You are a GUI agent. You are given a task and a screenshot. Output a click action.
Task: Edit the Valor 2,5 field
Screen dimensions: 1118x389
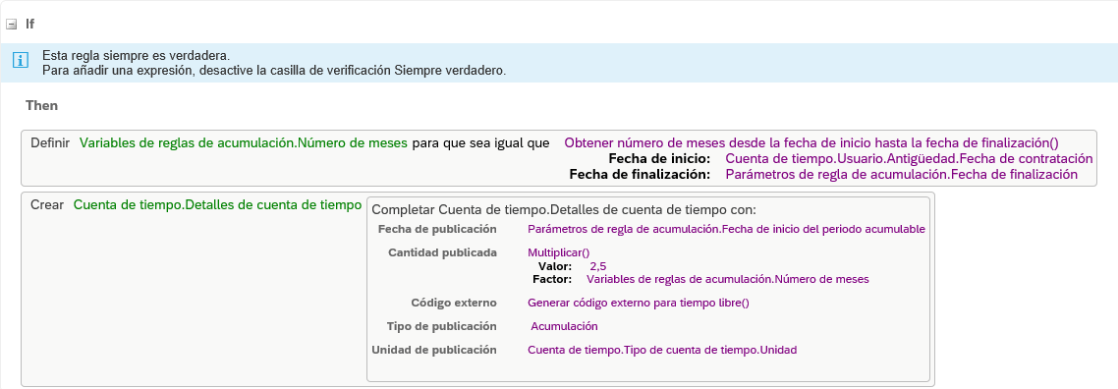(x=597, y=266)
